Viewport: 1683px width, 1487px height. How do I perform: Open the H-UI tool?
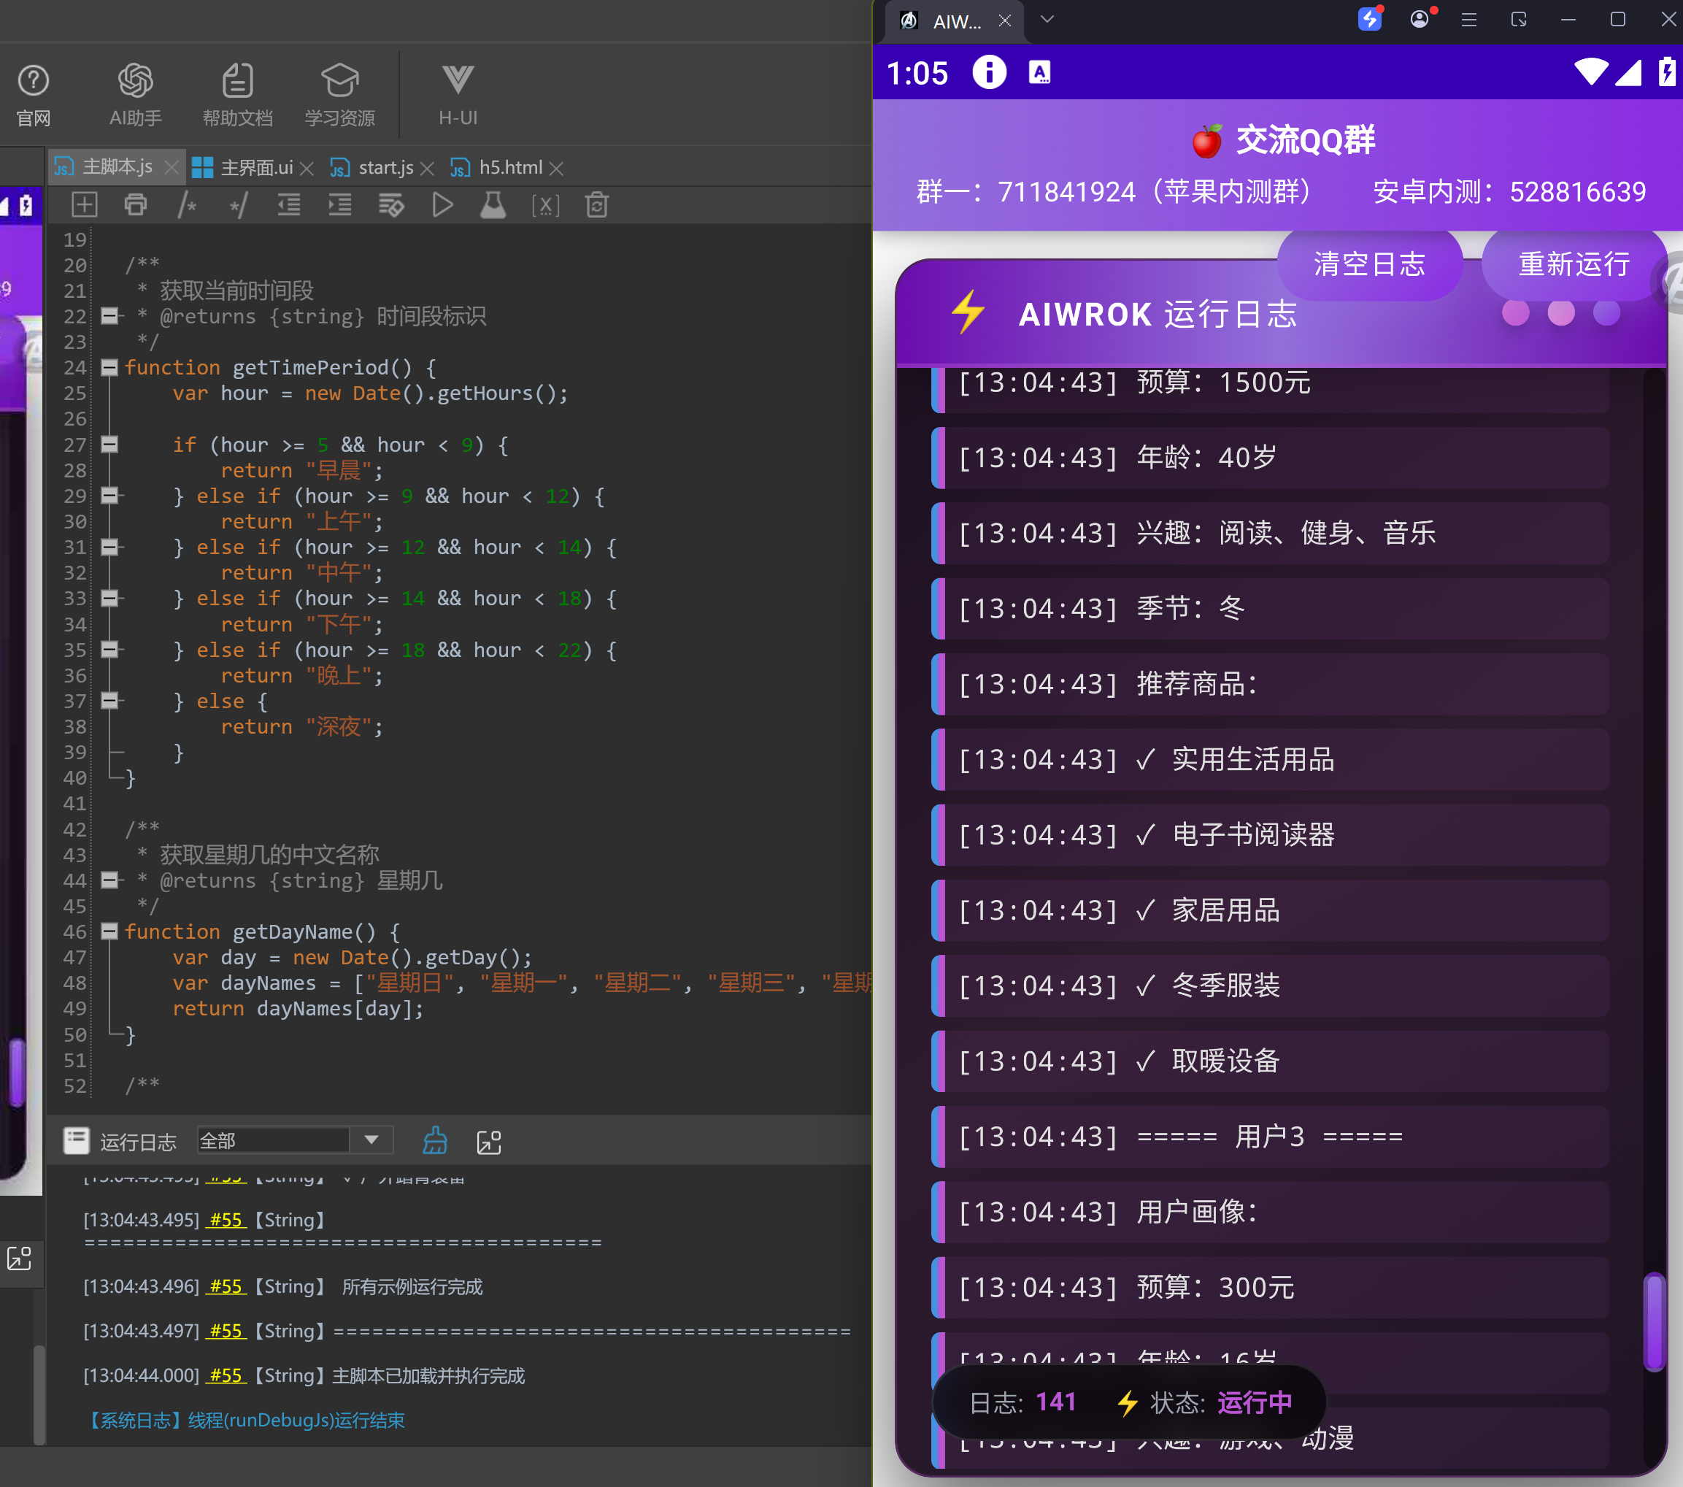click(458, 95)
